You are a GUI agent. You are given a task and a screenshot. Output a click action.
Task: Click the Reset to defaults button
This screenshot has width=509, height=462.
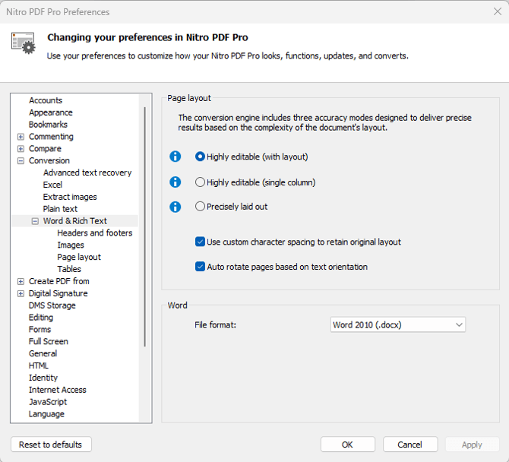click(51, 445)
